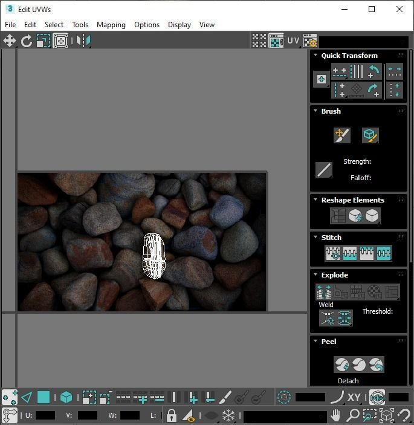
Task: Click Rotate 90 degrees counter-clockwise icon
Action: 374,71
